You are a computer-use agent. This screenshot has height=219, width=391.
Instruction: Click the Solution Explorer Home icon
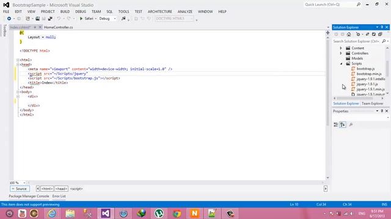(349, 34)
